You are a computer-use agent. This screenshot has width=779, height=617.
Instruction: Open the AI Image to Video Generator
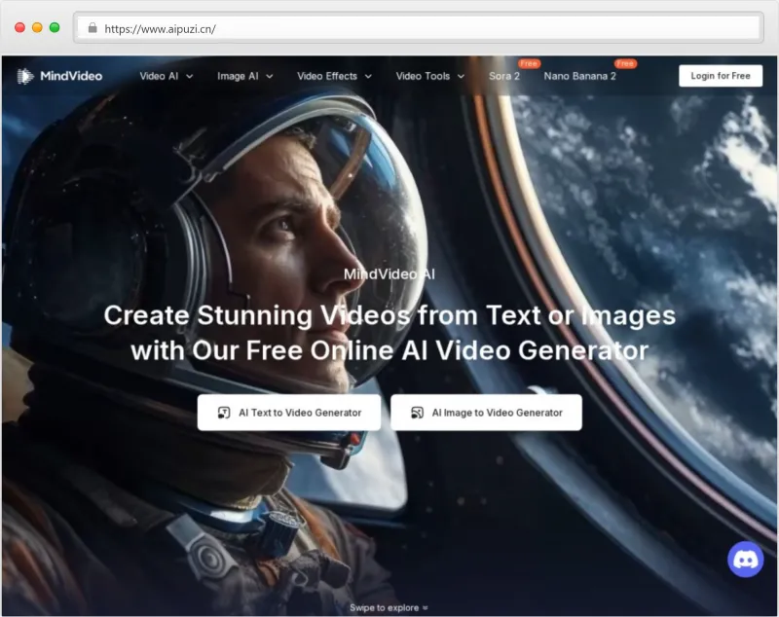pos(485,412)
